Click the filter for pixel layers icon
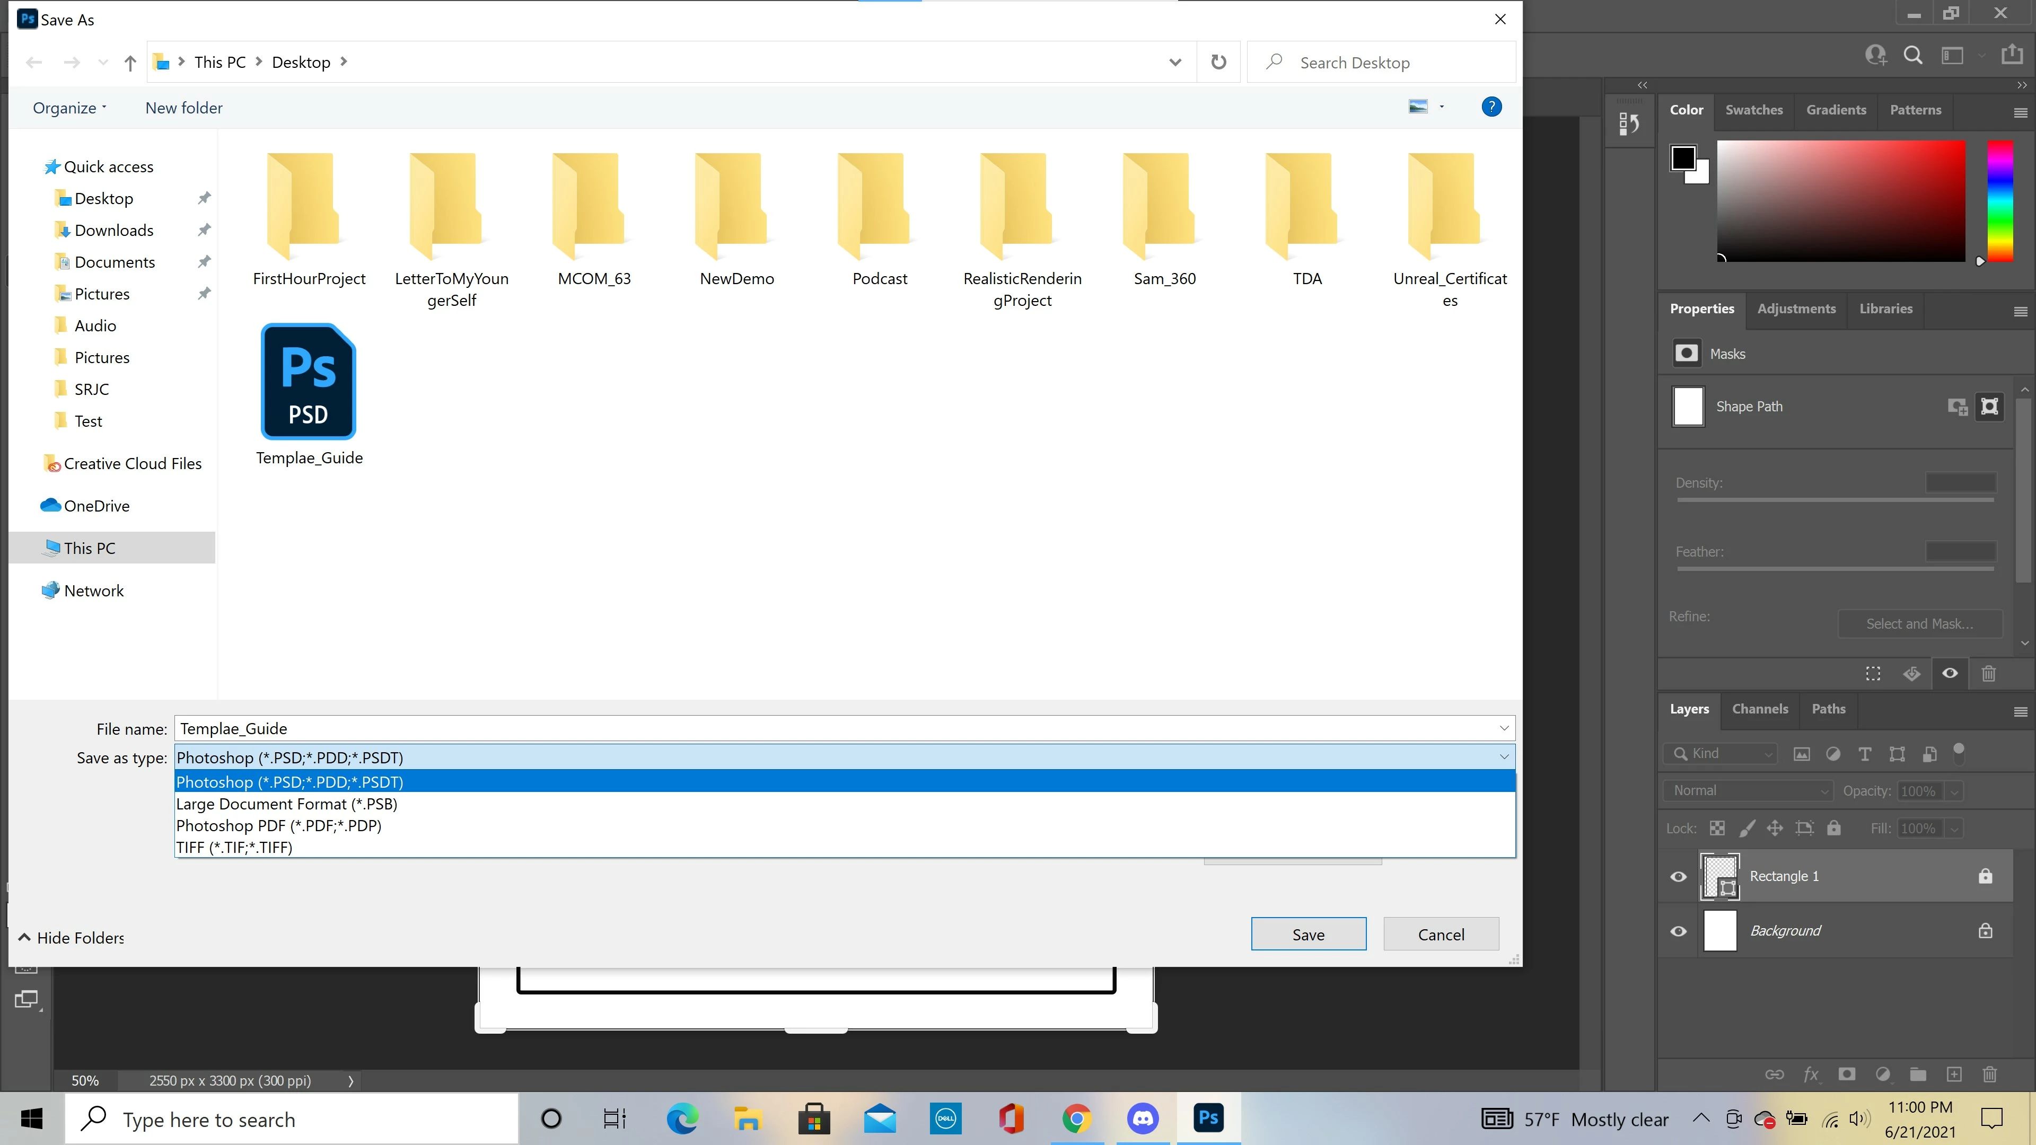Screen dimensions: 2036x1145 (x=1801, y=754)
